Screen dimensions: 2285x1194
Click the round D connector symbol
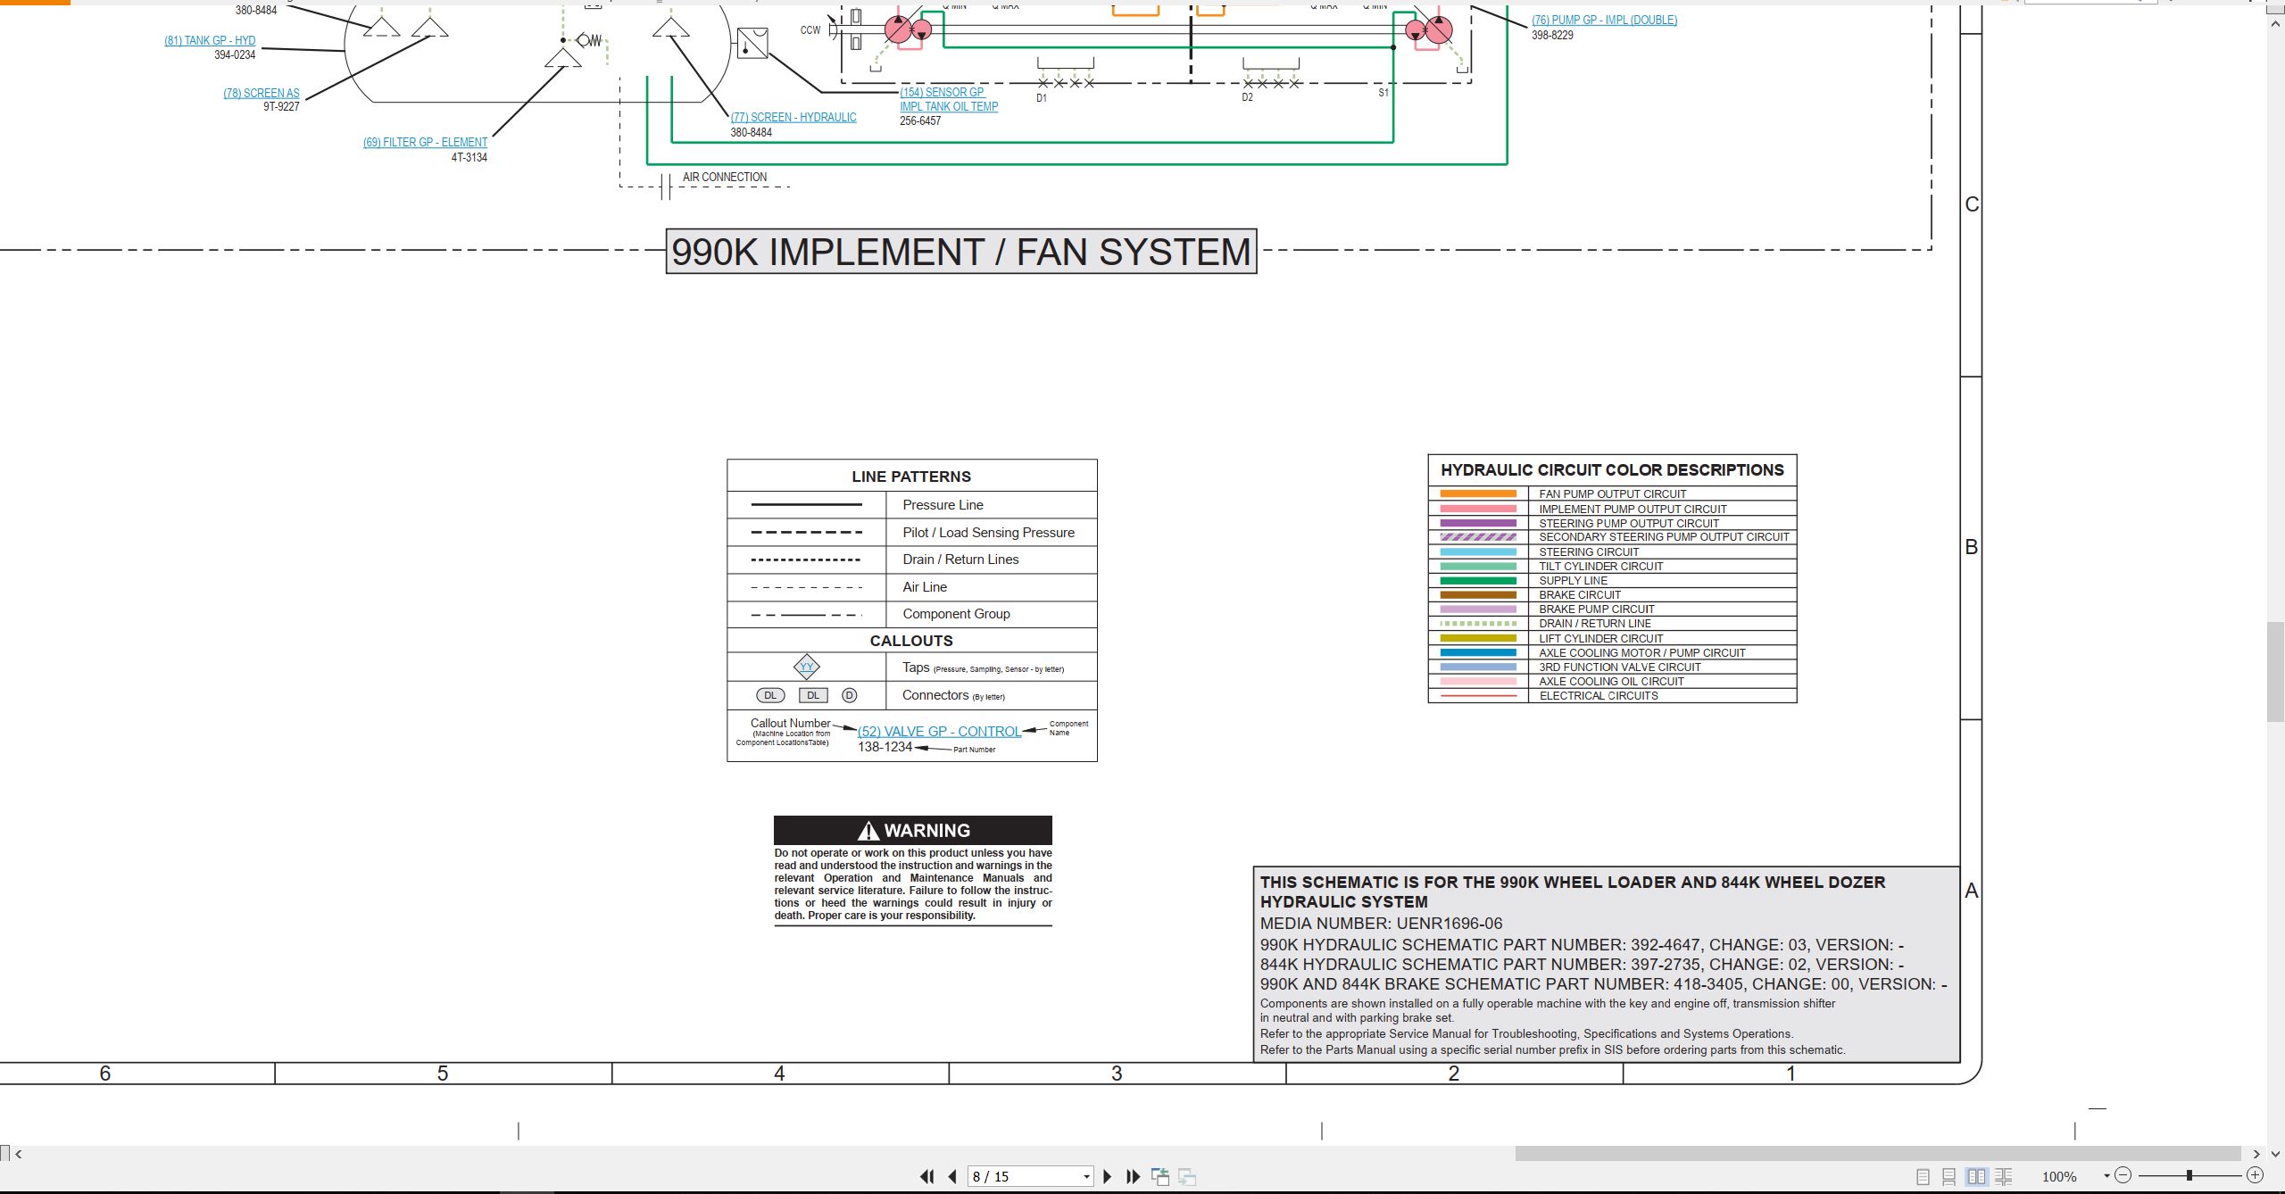tap(849, 695)
